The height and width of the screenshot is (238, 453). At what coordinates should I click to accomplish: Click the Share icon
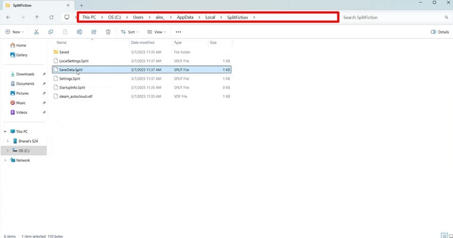coord(94,32)
